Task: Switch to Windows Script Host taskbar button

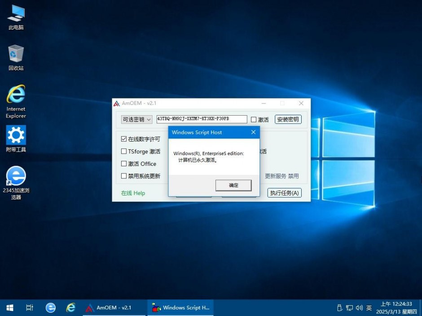Action: [180, 307]
